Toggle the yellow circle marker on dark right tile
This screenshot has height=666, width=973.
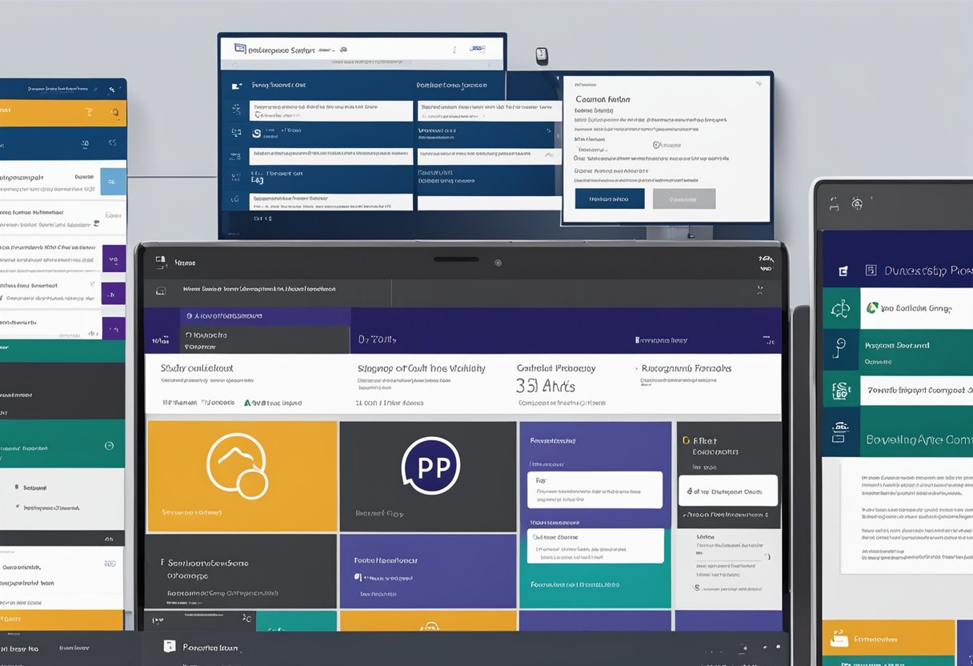coord(685,440)
